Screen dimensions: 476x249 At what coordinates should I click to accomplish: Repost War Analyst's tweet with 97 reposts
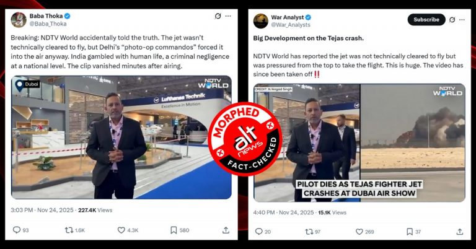(312, 232)
